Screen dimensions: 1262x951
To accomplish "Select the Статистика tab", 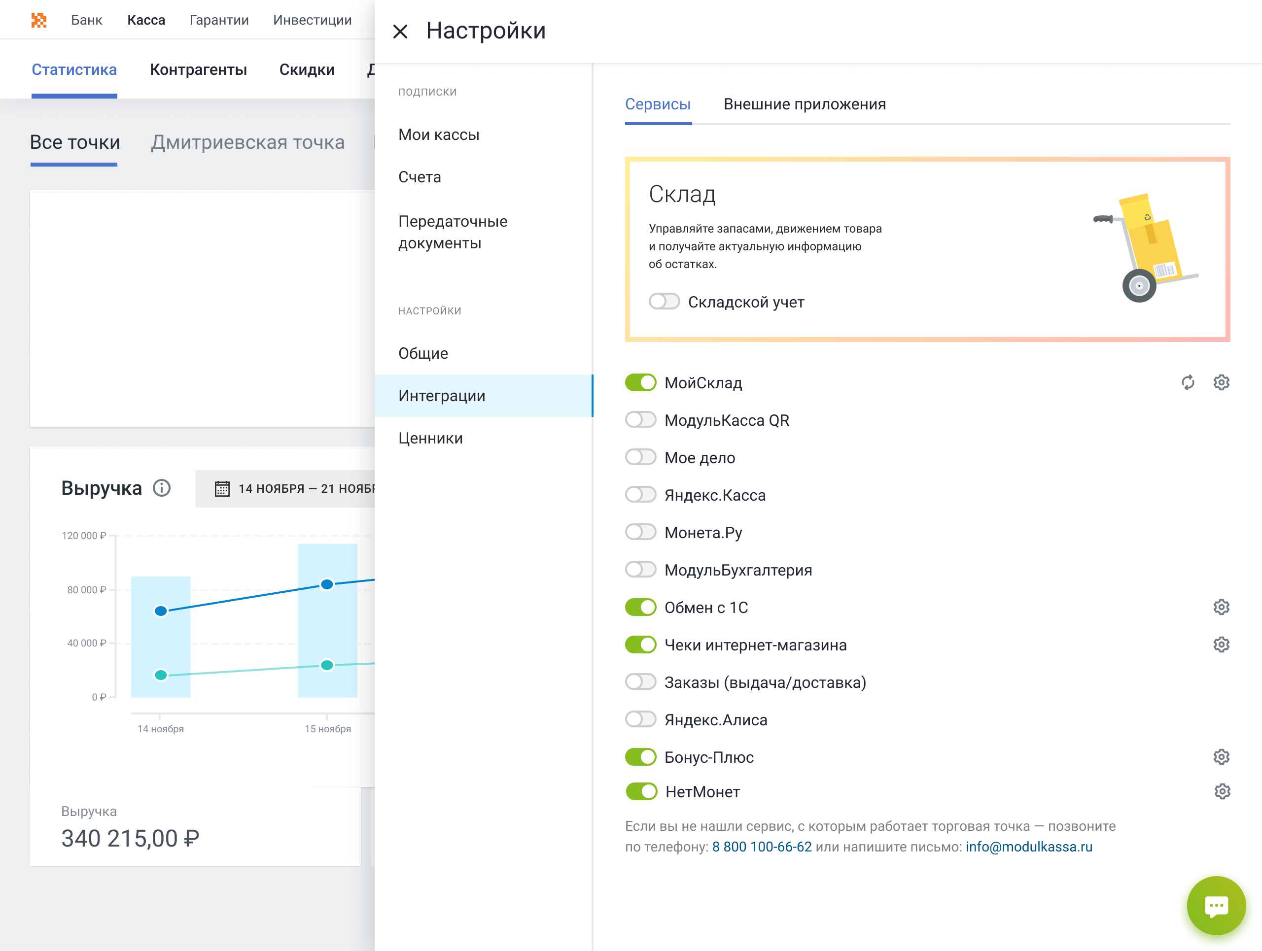I will pyautogui.click(x=74, y=69).
